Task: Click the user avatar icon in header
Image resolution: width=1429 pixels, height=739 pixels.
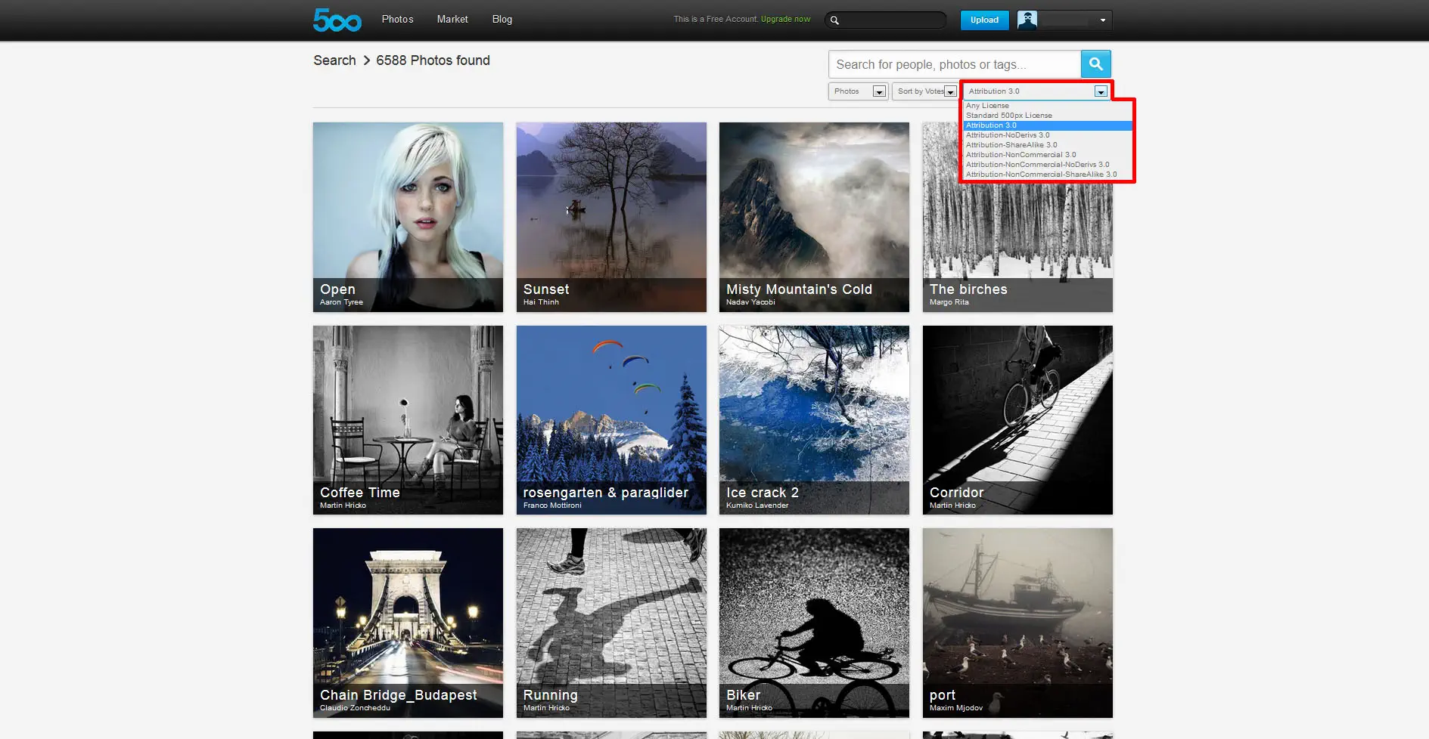Action: click(x=1027, y=20)
